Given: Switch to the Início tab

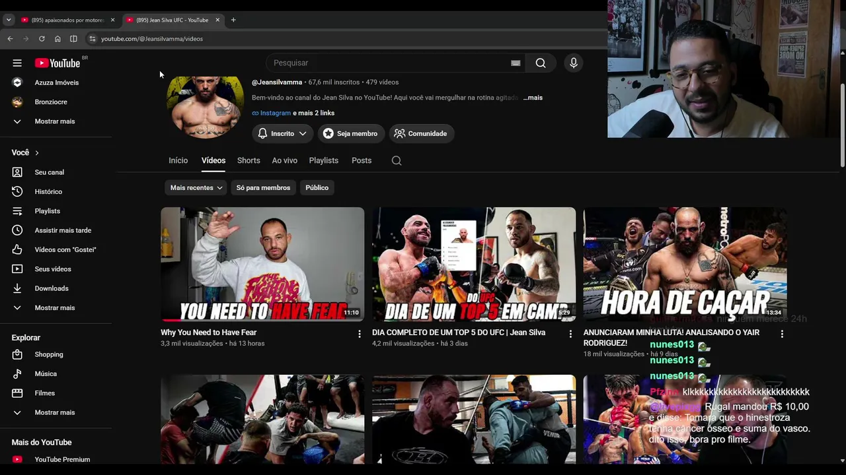Looking at the screenshot, I should 178,160.
